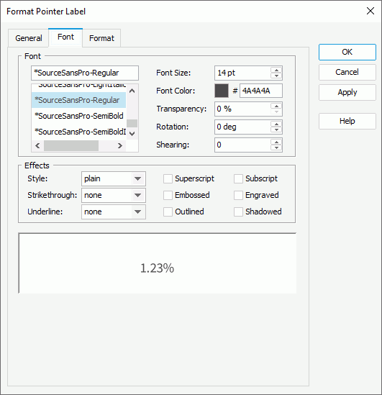
Task: Click the 1.23% preview text
Action: click(x=157, y=268)
